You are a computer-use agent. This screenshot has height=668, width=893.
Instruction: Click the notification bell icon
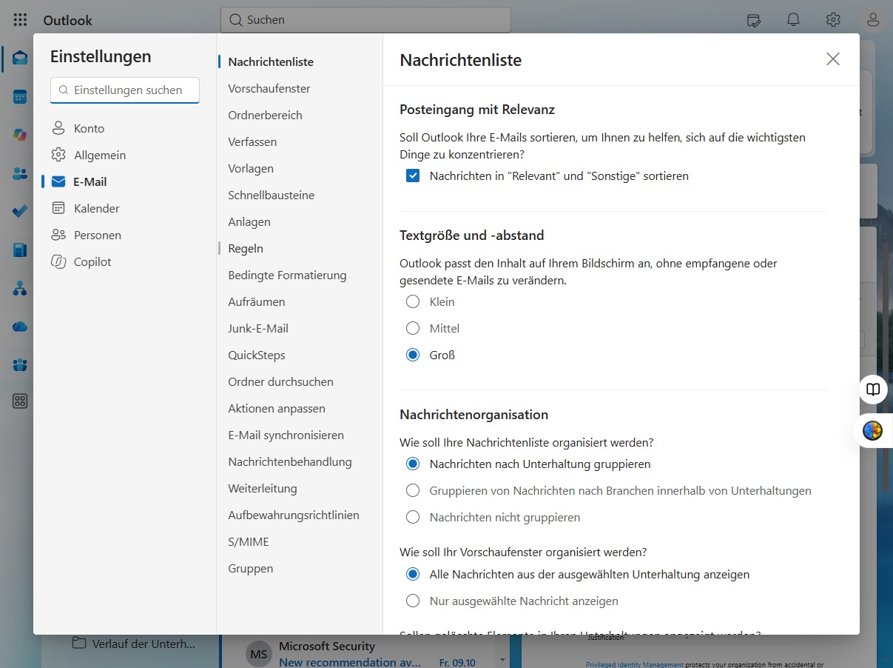click(x=793, y=20)
